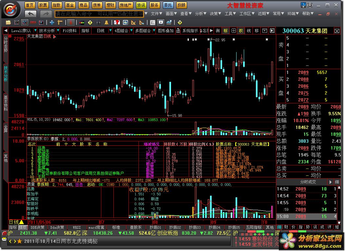The image size is (345, 251).
Task: Click the yellow exclamation warning icon
Action: pos(90,23)
